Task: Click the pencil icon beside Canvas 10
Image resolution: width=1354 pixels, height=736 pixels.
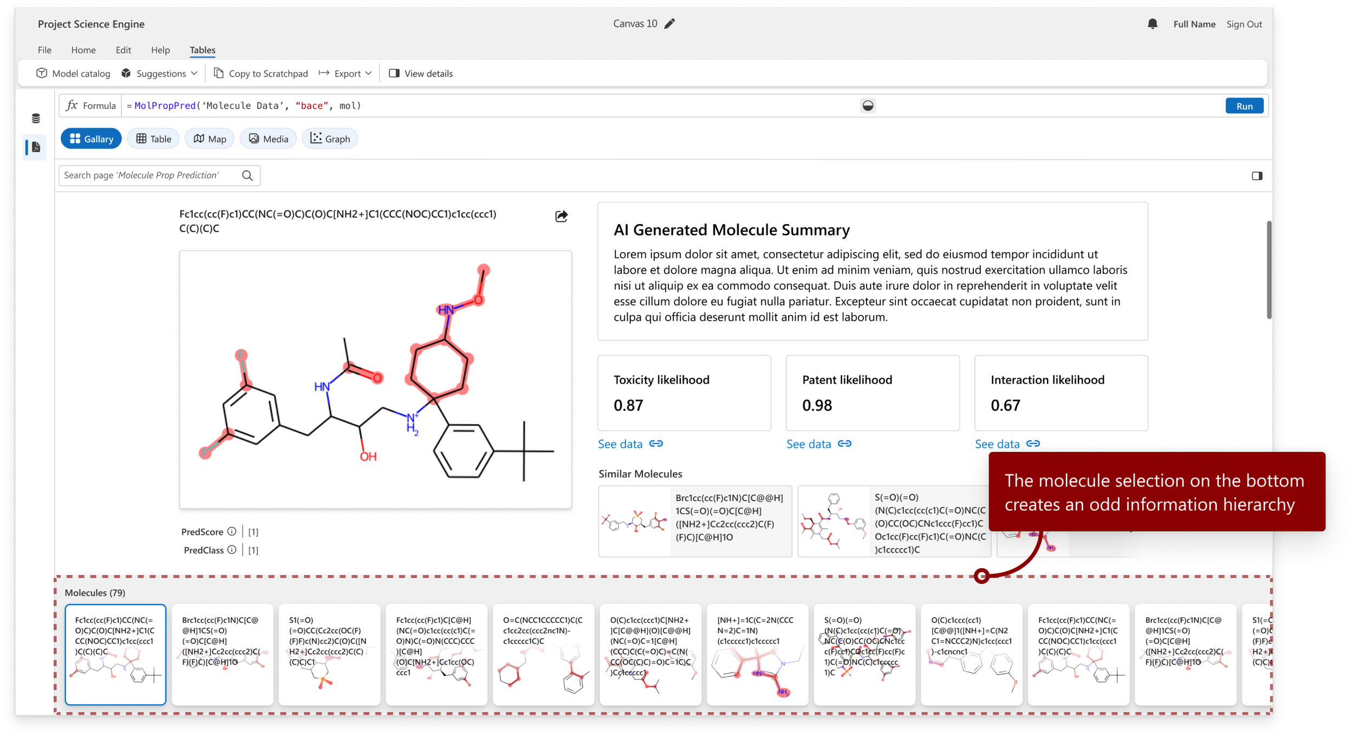Action: tap(669, 24)
